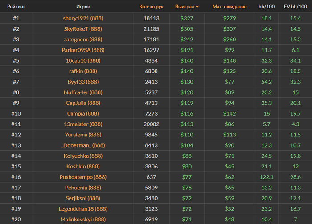Open Yuralema (888) player profile
The width and height of the screenshot is (312, 224).
click(x=83, y=135)
